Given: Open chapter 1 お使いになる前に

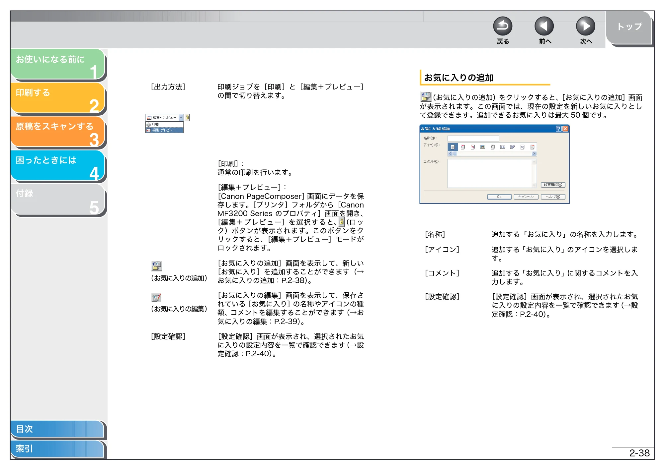Looking at the screenshot, I should point(58,64).
